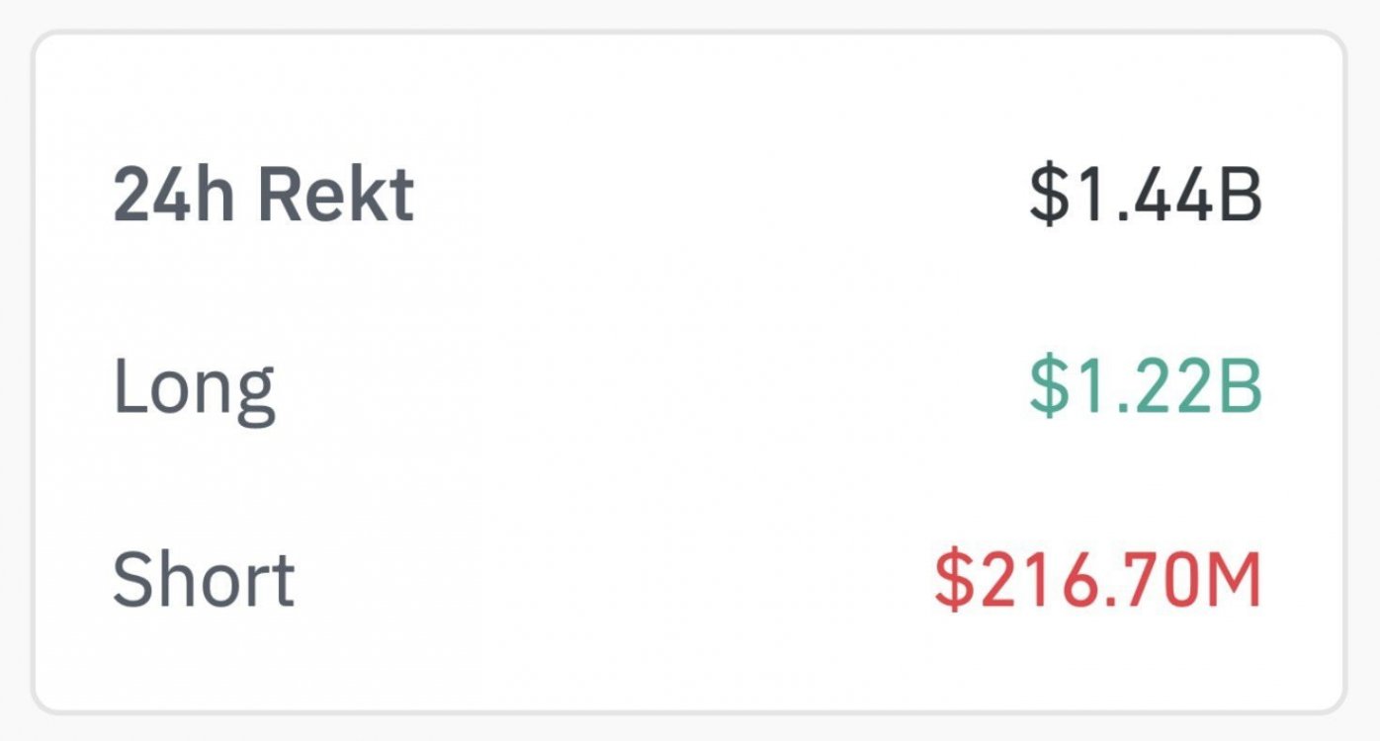Click the empty space between Long and $1.22B

point(643,387)
